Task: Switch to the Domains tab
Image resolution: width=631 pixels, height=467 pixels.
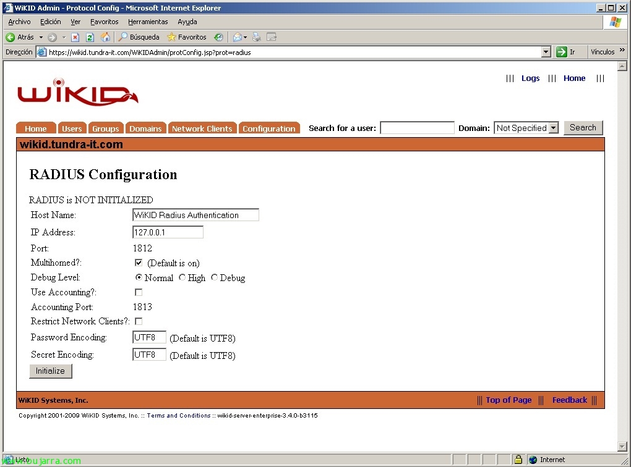Action: [x=145, y=128]
